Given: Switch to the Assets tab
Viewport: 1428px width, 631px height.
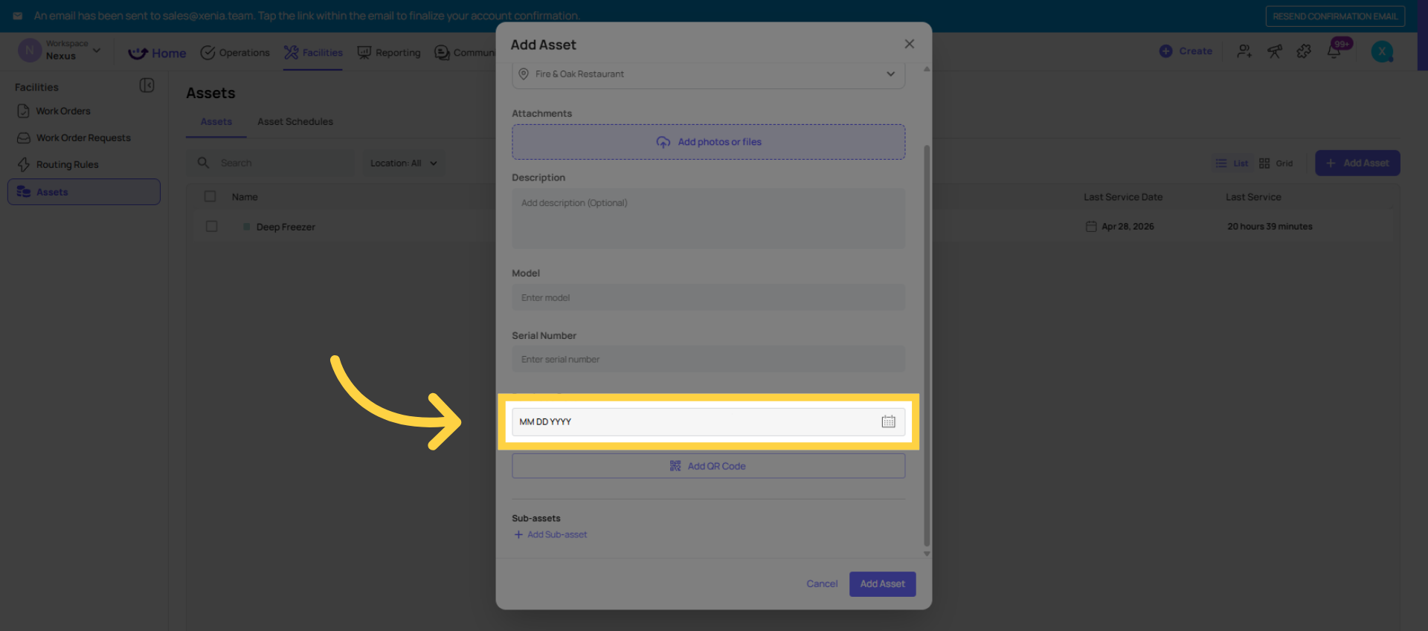Looking at the screenshot, I should click(x=216, y=122).
